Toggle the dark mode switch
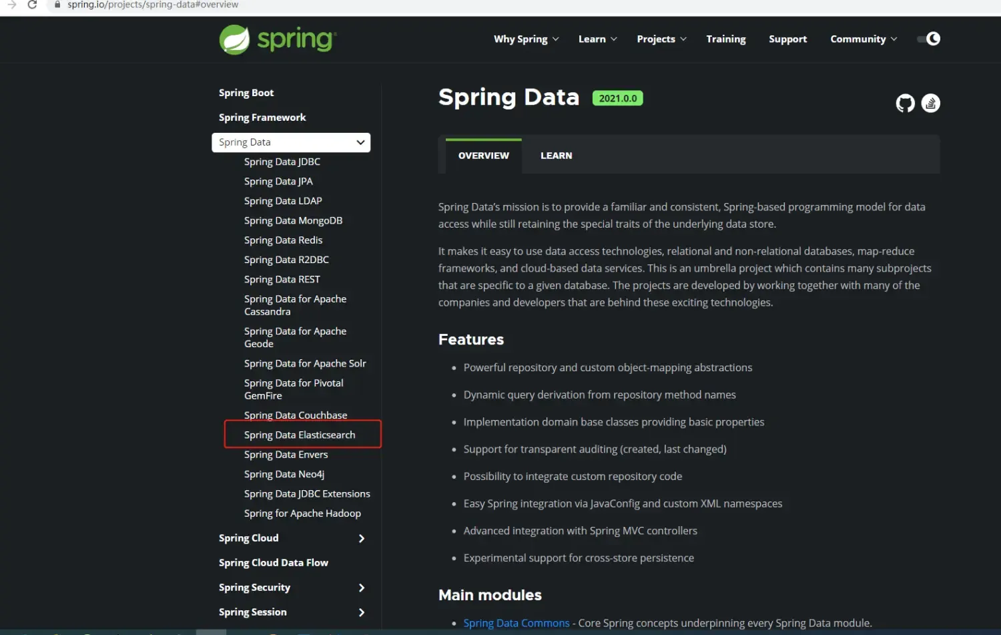The height and width of the screenshot is (635, 1001). click(x=928, y=39)
